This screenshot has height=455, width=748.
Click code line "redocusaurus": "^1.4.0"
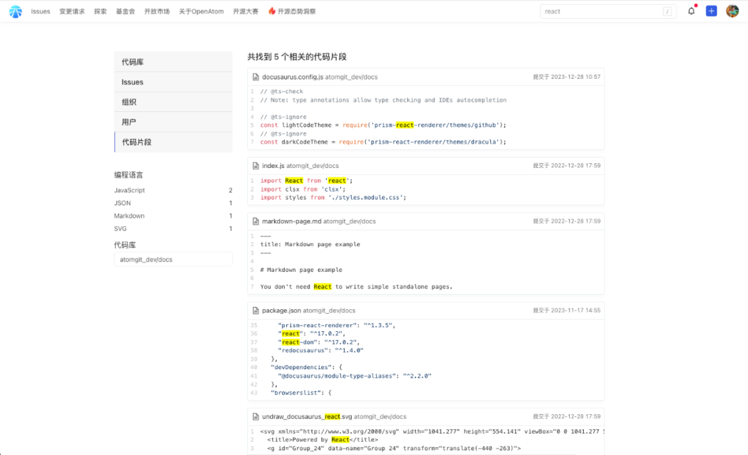pos(321,350)
